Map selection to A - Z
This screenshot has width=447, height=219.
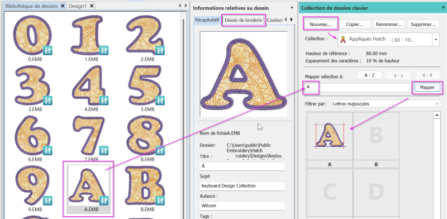pyautogui.click(x=369, y=75)
